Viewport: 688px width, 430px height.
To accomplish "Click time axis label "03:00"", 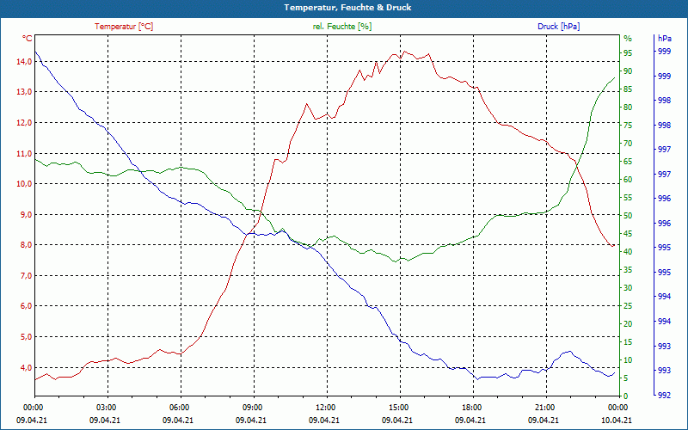I will [105, 407].
